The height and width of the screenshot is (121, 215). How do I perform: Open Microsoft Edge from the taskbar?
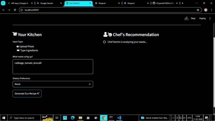pos(73,118)
